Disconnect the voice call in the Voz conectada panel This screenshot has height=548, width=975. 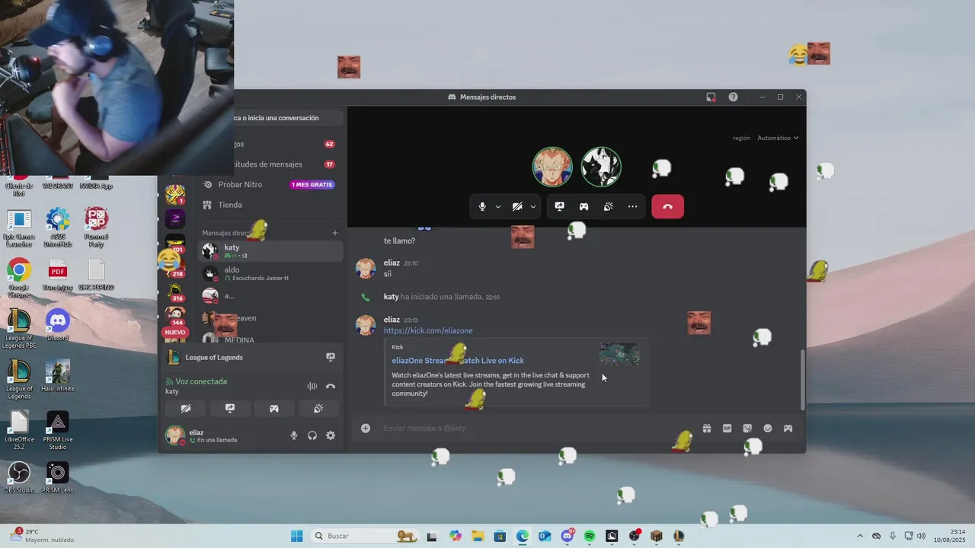[331, 386]
